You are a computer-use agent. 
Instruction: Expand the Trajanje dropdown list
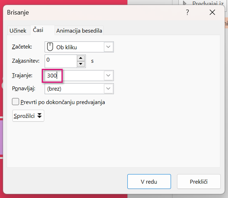tap(109, 76)
